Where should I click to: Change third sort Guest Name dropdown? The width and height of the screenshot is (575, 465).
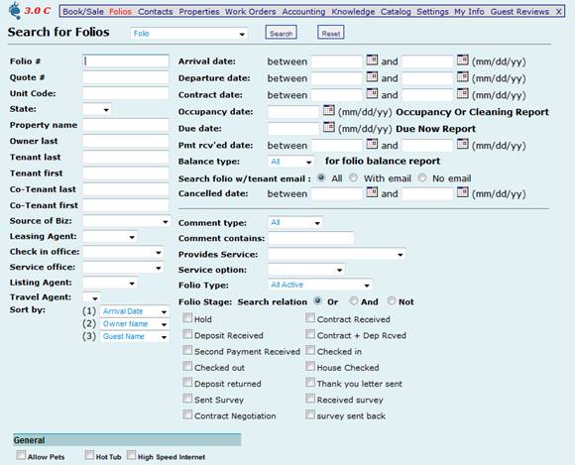(x=134, y=337)
